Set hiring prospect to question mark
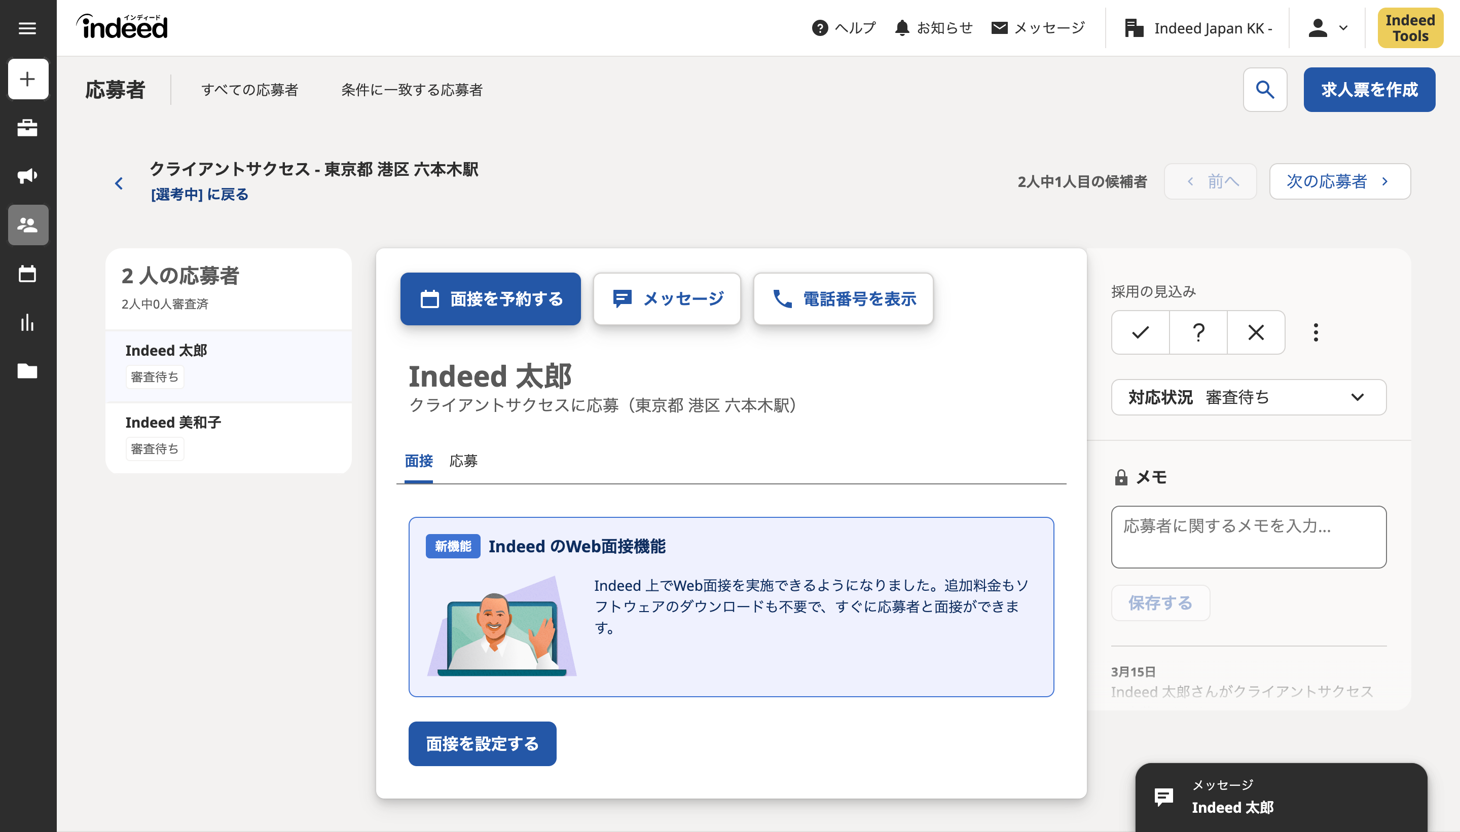1460x832 pixels. [x=1197, y=332]
